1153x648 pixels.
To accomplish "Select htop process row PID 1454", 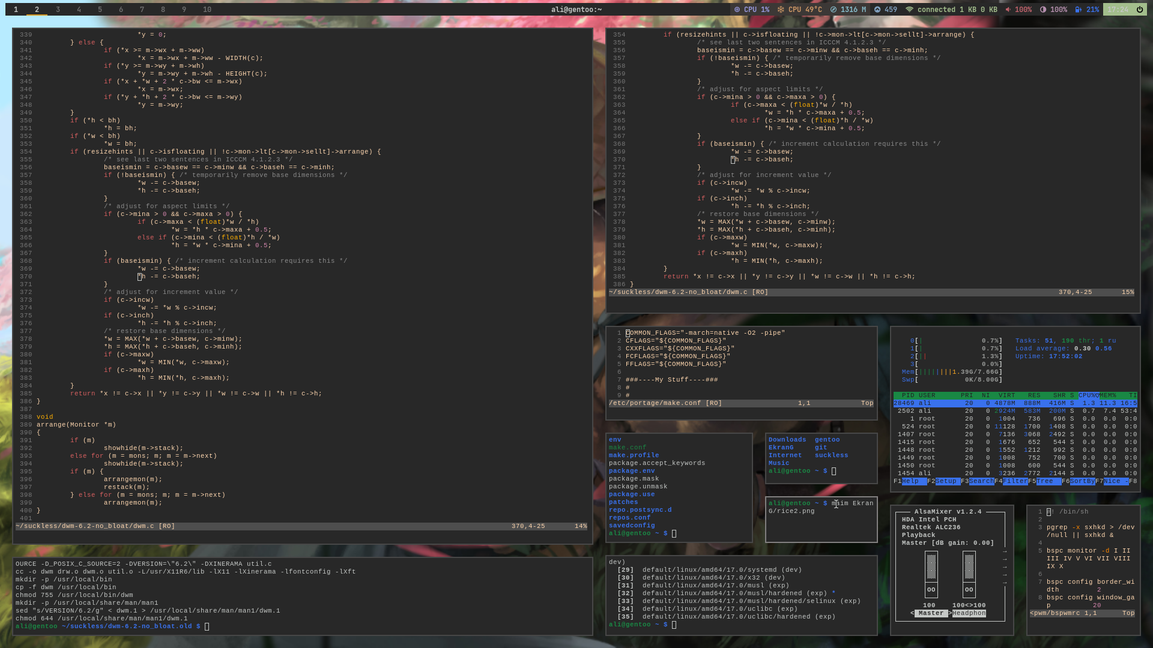I will point(1015,473).
